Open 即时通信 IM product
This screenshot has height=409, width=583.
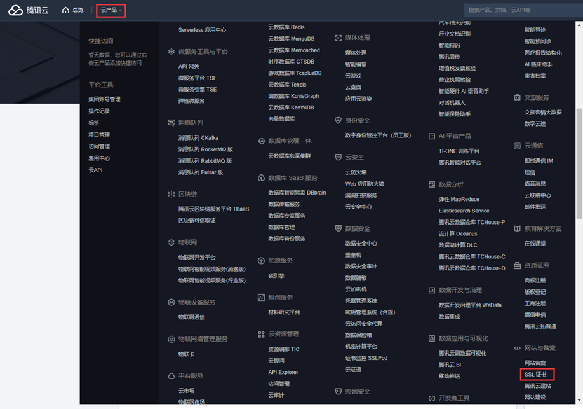point(539,161)
